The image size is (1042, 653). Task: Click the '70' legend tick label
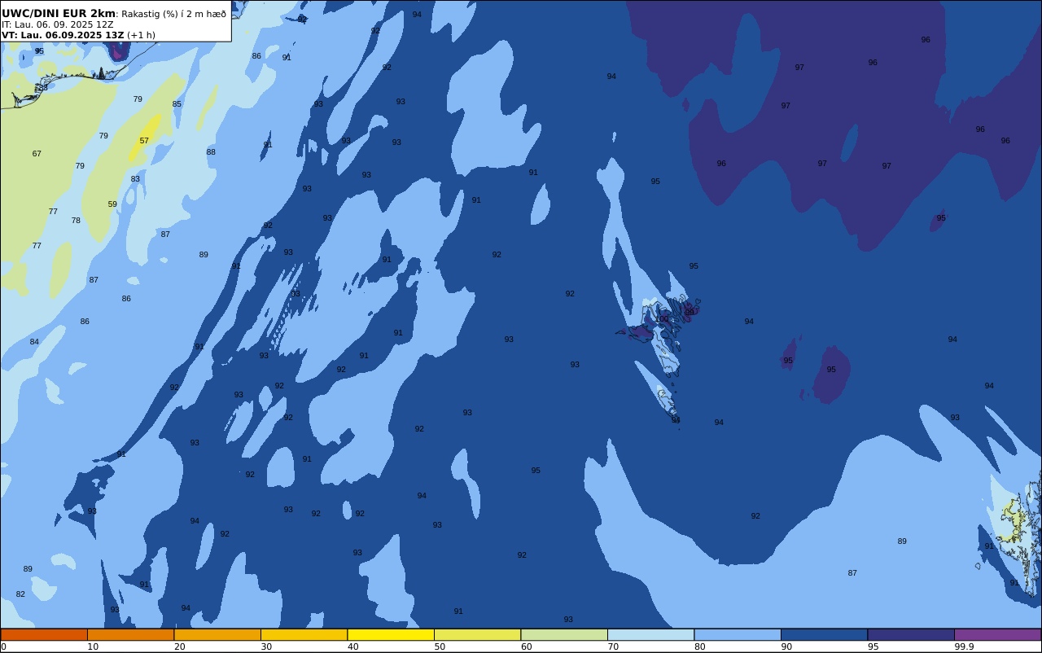point(613,646)
